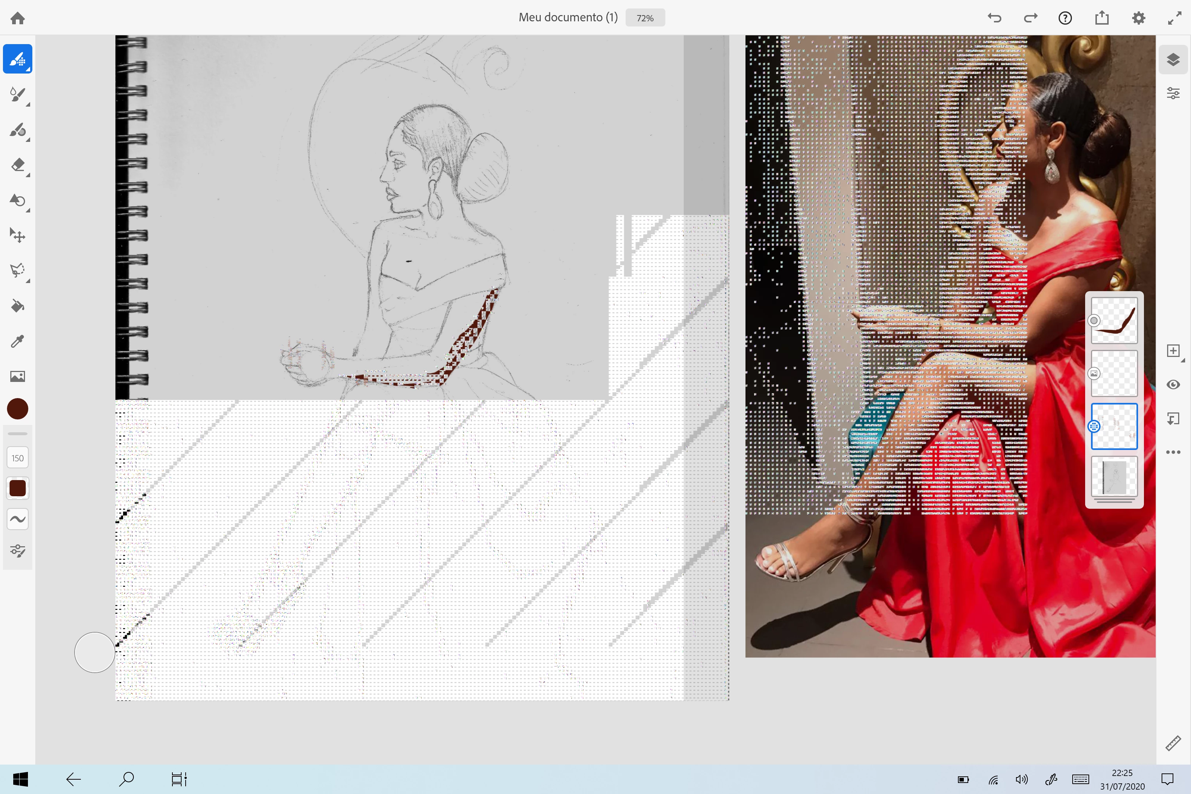Toggle layer visibility eye icon

click(x=1173, y=385)
